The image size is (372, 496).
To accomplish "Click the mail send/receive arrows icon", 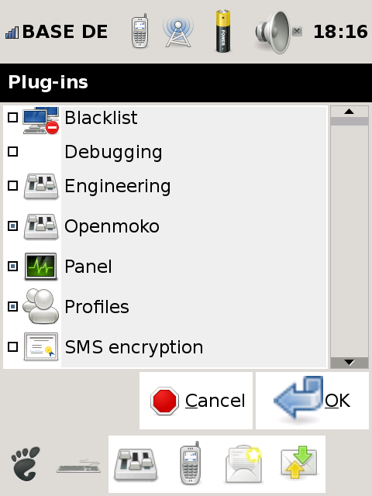I will tap(298, 462).
